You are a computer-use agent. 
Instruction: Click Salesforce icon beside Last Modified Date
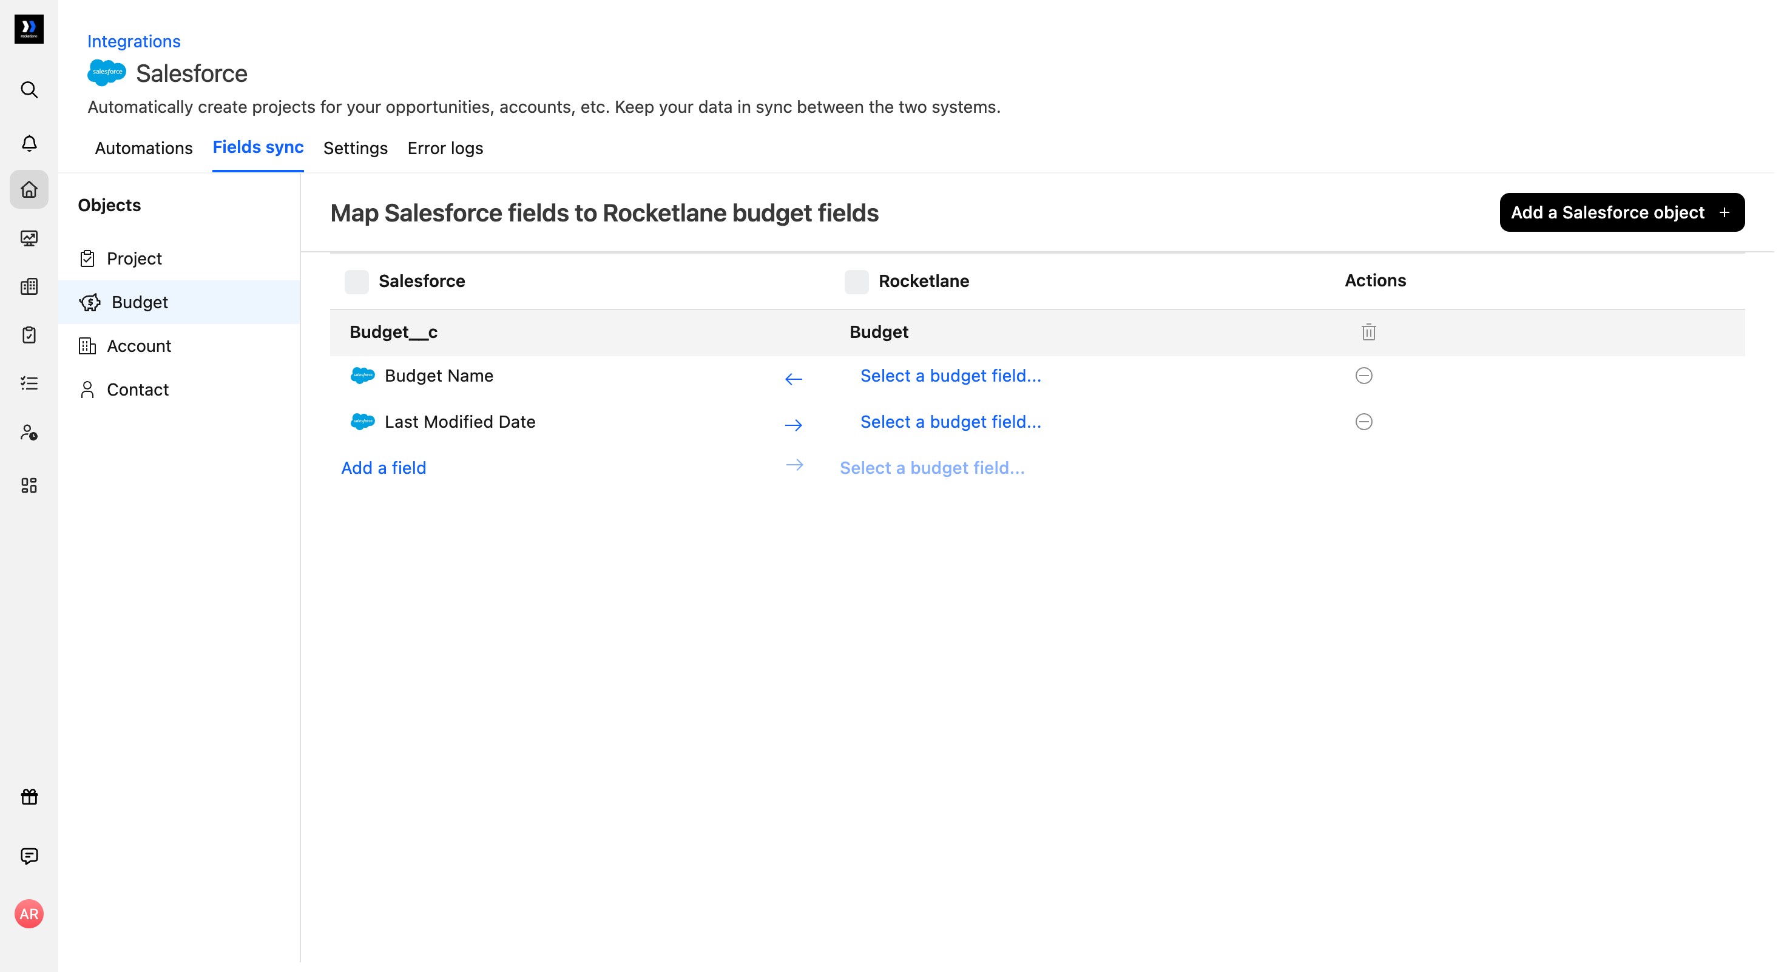(x=363, y=422)
